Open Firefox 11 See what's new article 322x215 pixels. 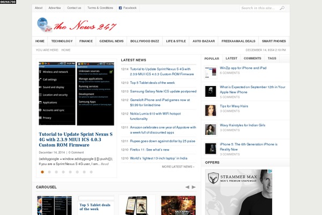150,150
